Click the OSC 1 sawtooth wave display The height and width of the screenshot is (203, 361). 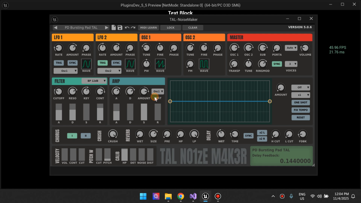coord(160,64)
